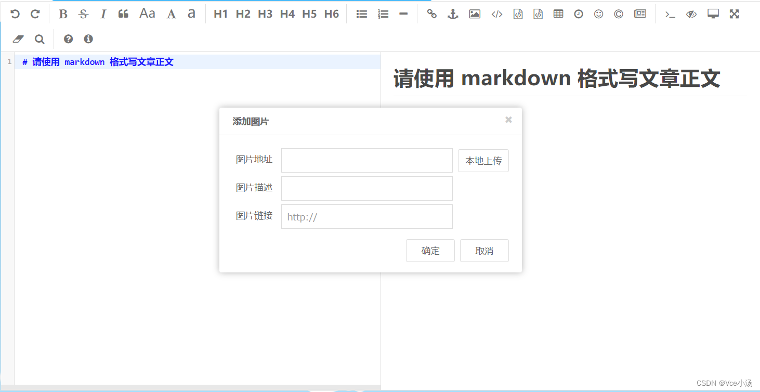Insert a horizontal rule line
This screenshot has height=392, width=760.
(x=403, y=14)
